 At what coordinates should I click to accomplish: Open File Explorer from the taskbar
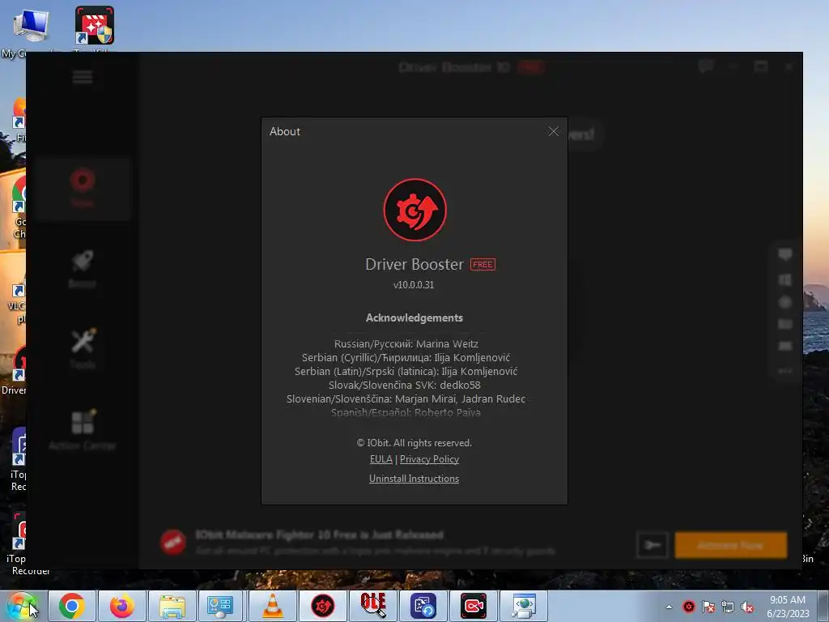coord(172,606)
